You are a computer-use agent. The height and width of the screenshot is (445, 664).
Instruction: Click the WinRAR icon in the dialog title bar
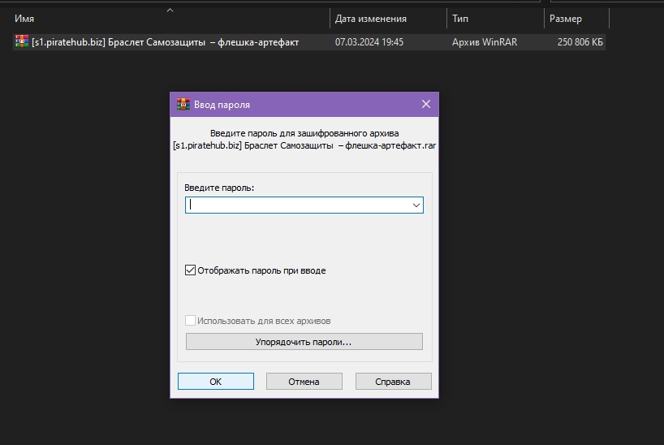pos(183,104)
